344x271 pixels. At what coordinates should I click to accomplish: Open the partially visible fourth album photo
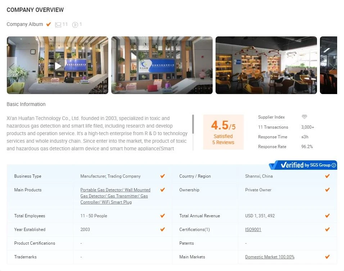coord(329,65)
